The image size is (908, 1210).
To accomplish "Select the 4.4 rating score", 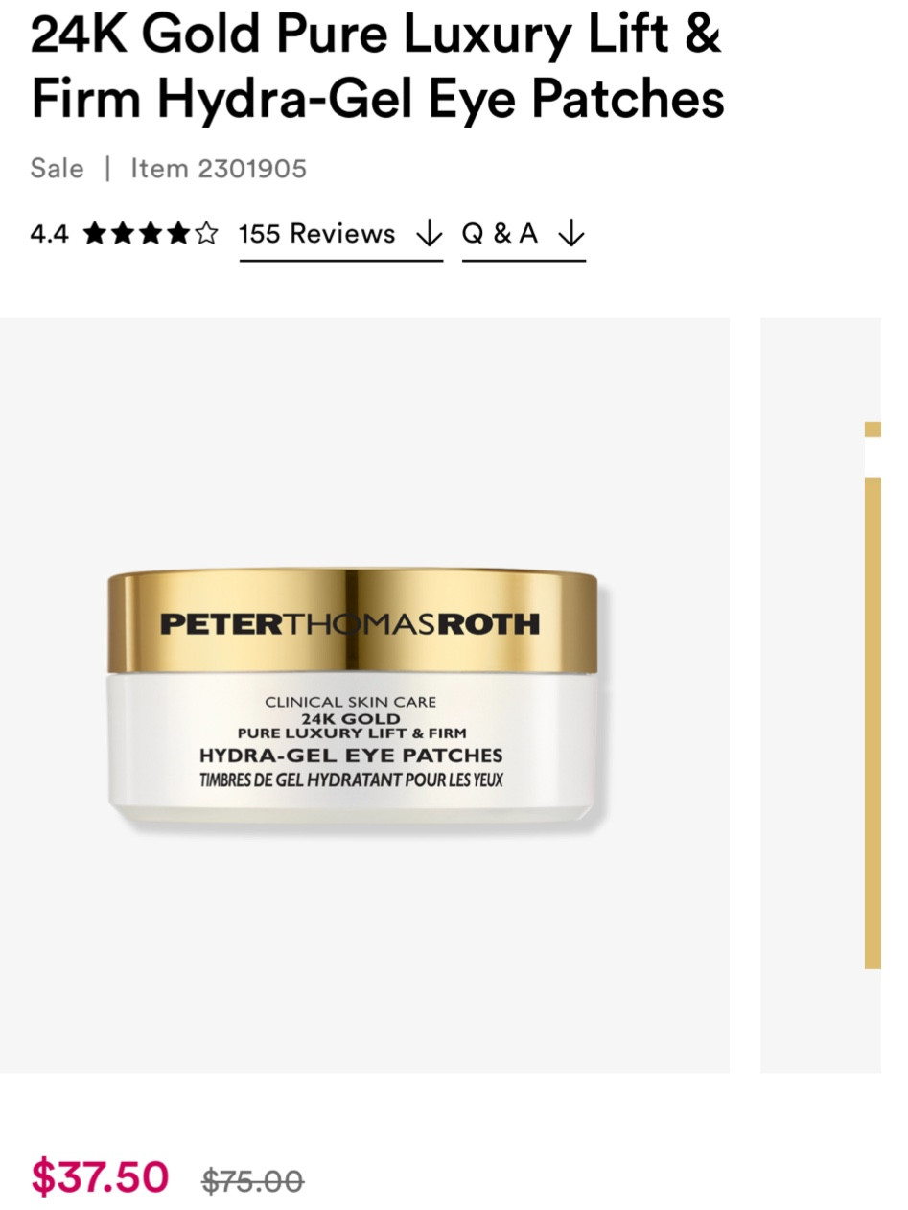I will pyautogui.click(x=49, y=234).
